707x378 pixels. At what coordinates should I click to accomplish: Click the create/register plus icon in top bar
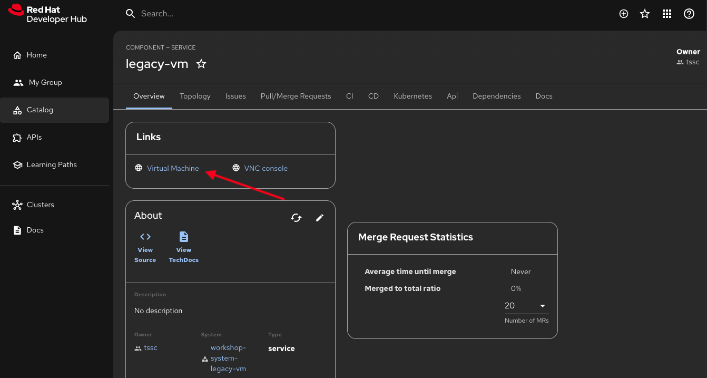coord(623,14)
